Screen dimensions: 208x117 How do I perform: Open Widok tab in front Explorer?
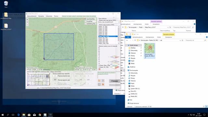(159, 37)
